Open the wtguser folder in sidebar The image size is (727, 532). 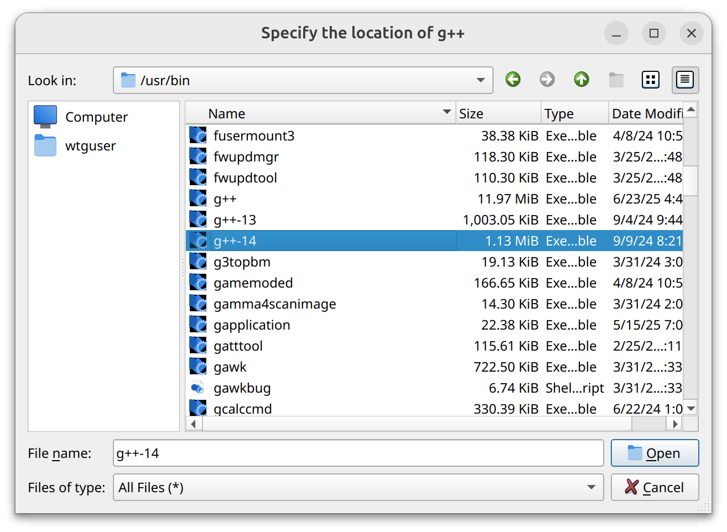90,146
